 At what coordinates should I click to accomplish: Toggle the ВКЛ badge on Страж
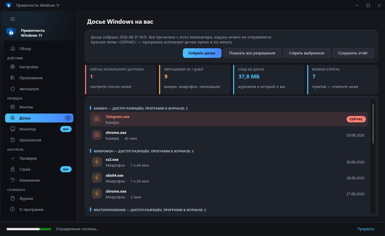(66, 169)
